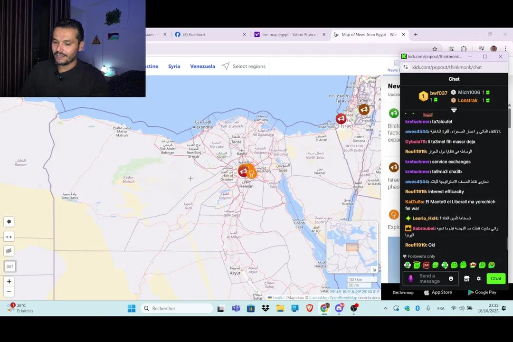Click the minimap overview thumbnail
513x342 pixels.
pyautogui.click(x=352, y=247)
